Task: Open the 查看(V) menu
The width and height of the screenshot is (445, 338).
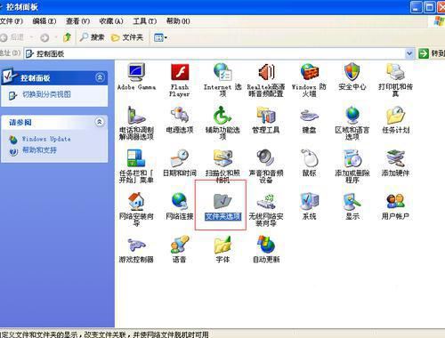Action: coord(77,21)
